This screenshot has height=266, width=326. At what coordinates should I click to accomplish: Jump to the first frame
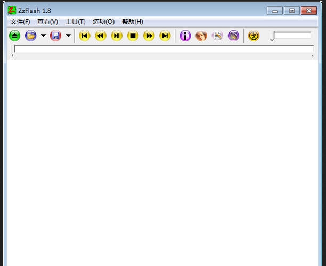(85, 36)
